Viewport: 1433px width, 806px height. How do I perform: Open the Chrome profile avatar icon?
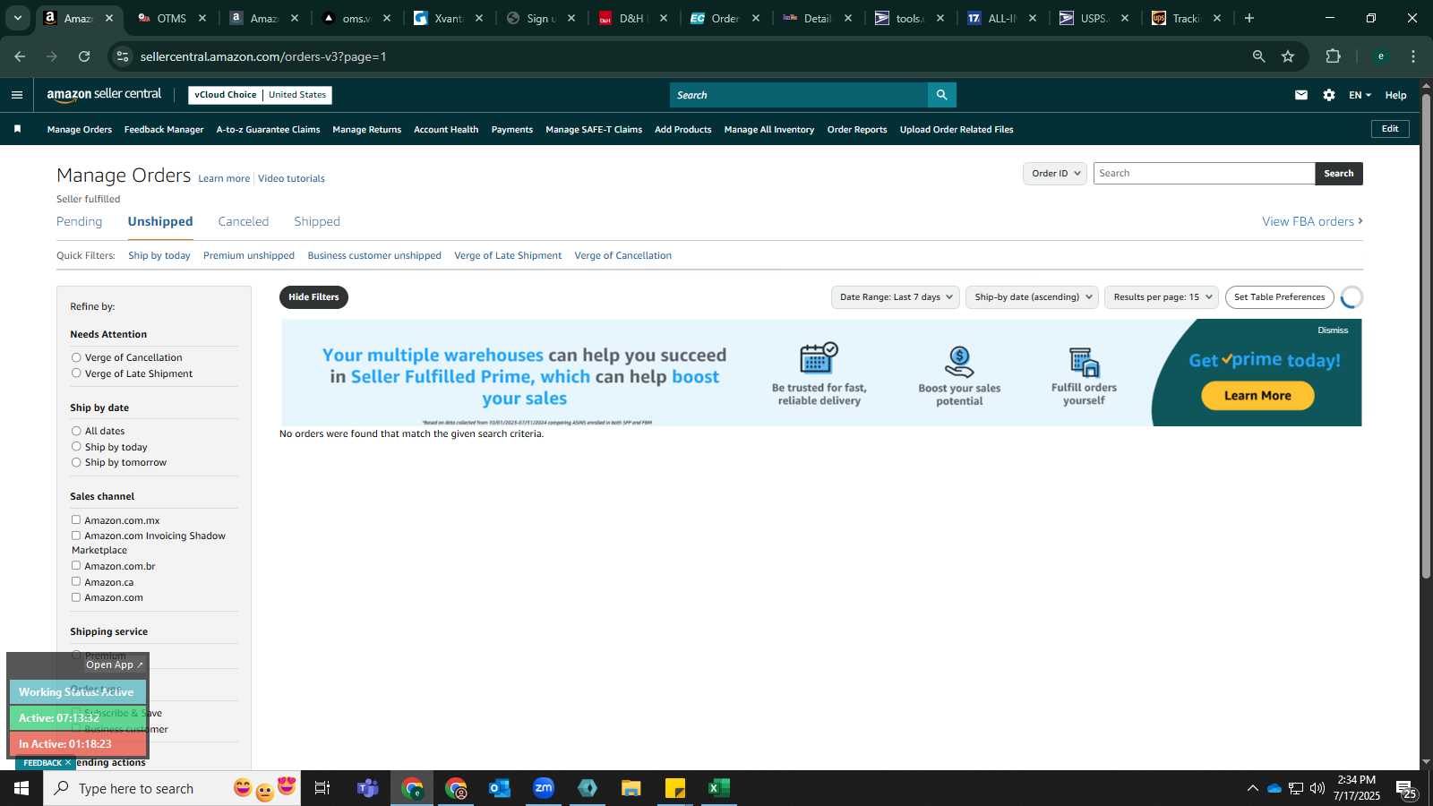click(1381, 56)
